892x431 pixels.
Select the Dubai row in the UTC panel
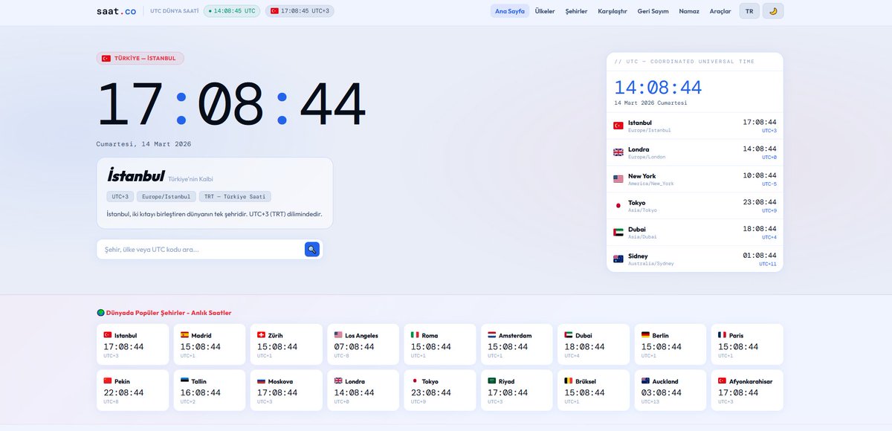(694, 233)
